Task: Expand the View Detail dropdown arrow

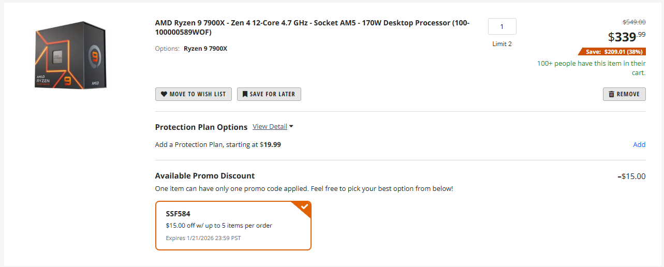Action: click(x=291, y=127)
